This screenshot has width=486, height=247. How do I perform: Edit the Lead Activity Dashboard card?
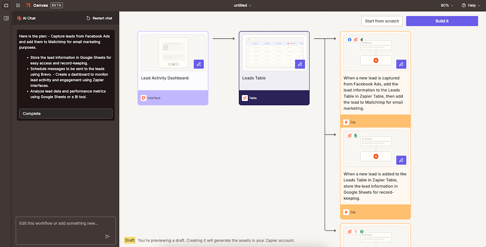click(199, 64)
